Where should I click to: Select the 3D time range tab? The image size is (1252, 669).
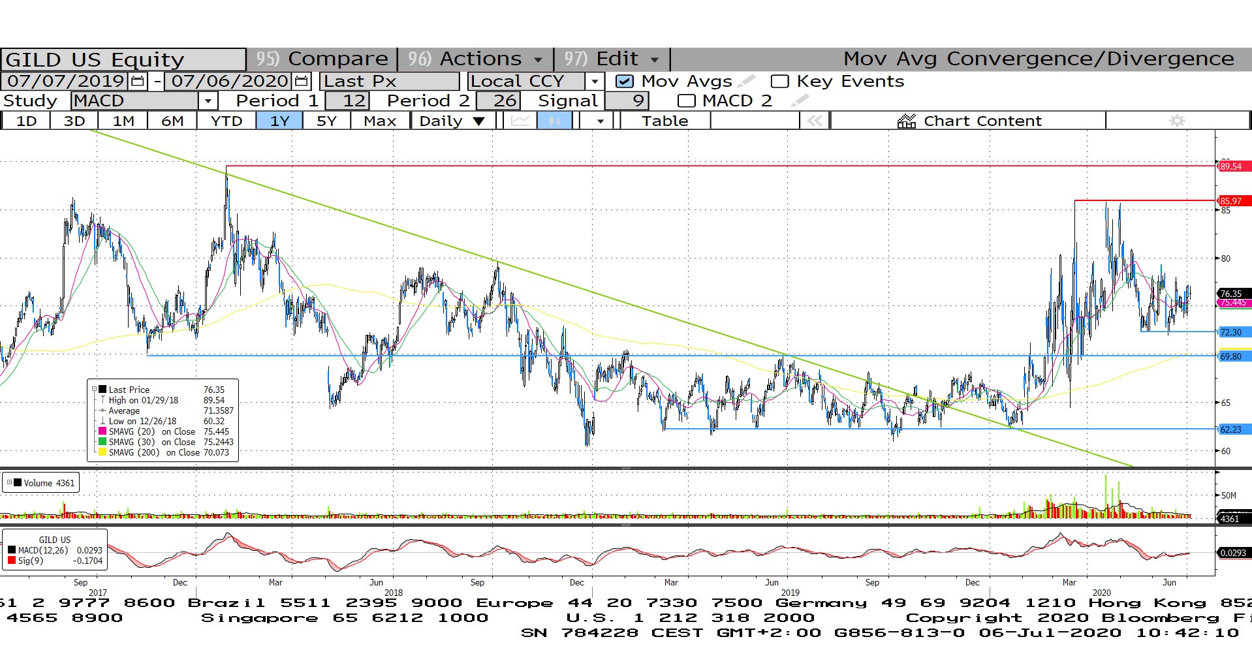74,121
